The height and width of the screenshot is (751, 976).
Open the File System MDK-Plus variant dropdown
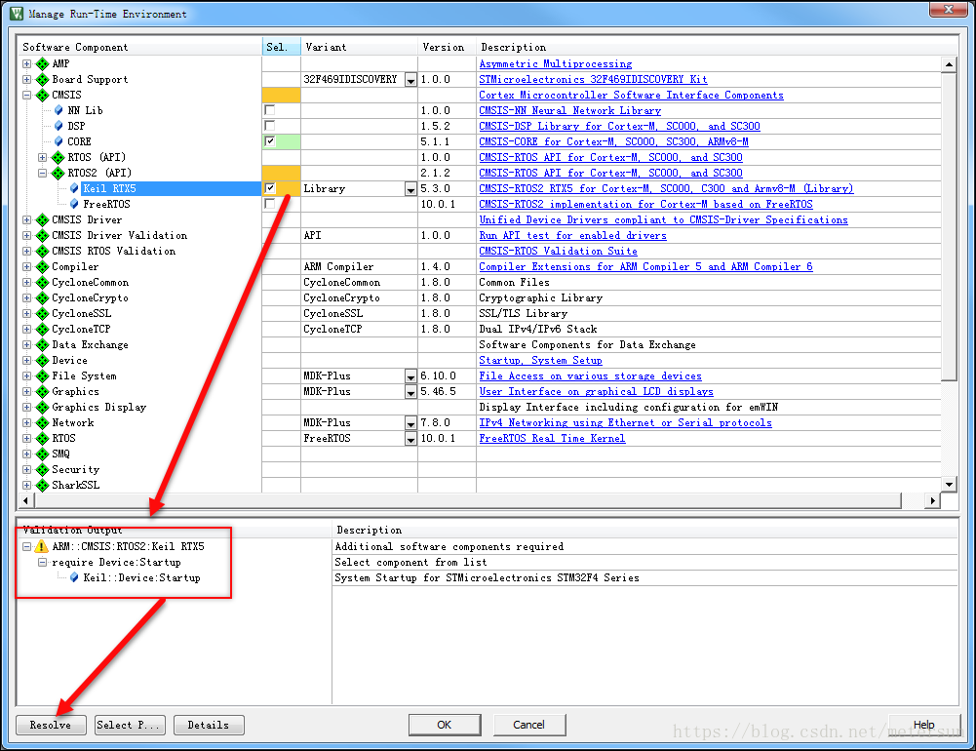(410, 376)
